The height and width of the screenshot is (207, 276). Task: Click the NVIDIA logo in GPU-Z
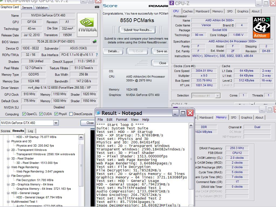point(88,25)
